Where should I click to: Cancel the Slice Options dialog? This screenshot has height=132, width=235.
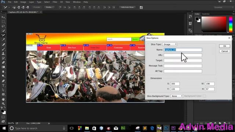[x=224, y=51]
